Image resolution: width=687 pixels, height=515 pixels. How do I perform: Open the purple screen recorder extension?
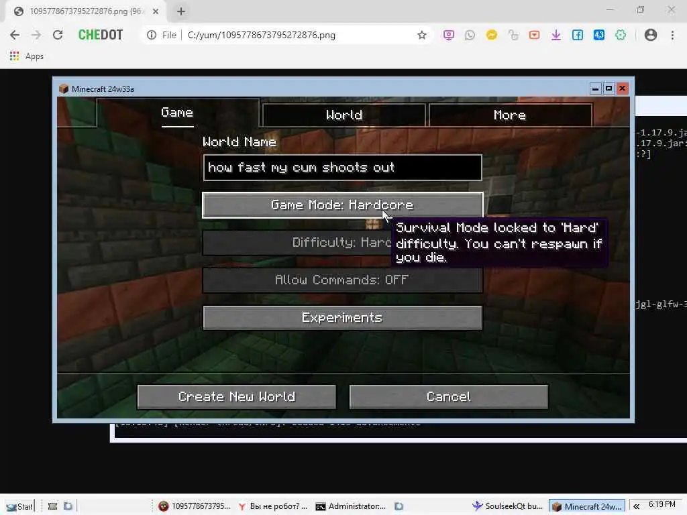pyautogui.click(x=448, y=35)
